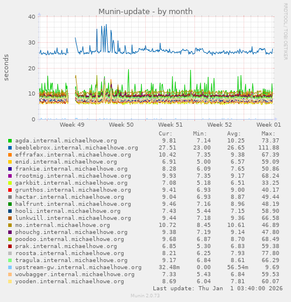This screenshot has width=291, height=302.
Task: Select the tragula.internal.michaelhowe.org label
Action: point(71,260)
